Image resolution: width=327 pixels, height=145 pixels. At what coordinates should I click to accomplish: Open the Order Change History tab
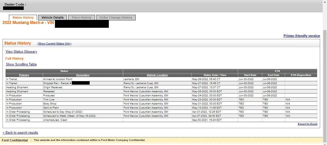(x=116, y=18)
